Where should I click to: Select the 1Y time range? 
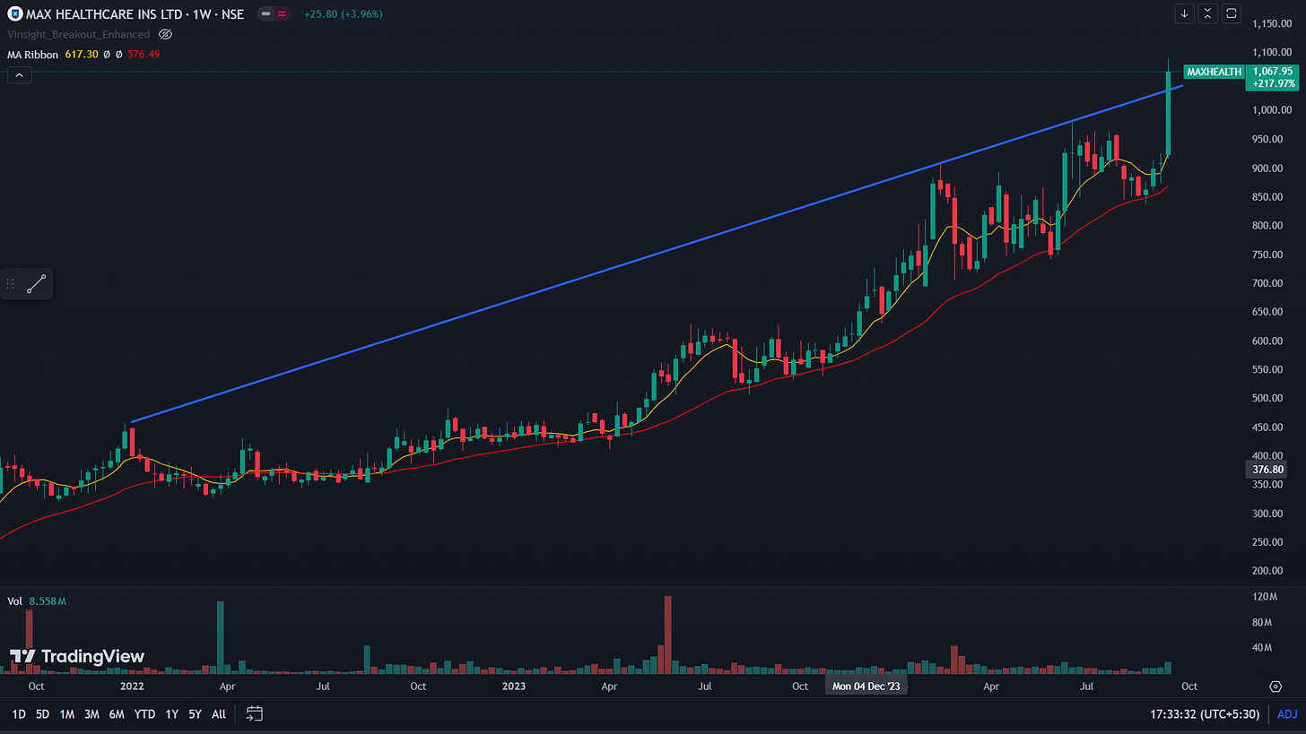coord(171,714)
